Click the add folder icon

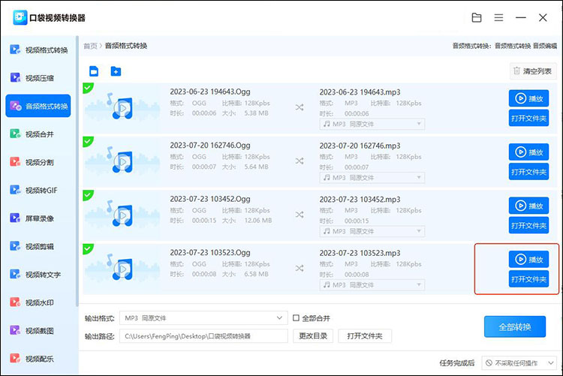point(116,71)
